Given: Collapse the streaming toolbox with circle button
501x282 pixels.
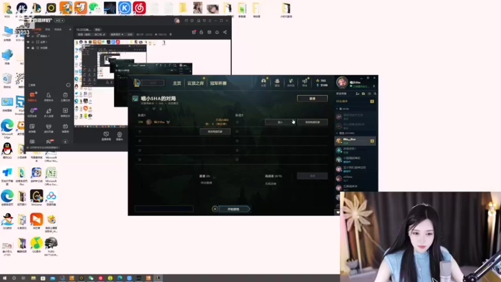Looking at the screenshot, I should pyautogui.click(x=68, y=85).
